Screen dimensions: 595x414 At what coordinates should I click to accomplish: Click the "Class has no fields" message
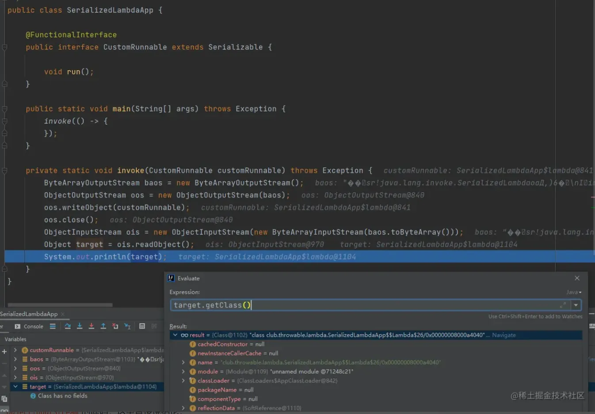coord(63,396)
